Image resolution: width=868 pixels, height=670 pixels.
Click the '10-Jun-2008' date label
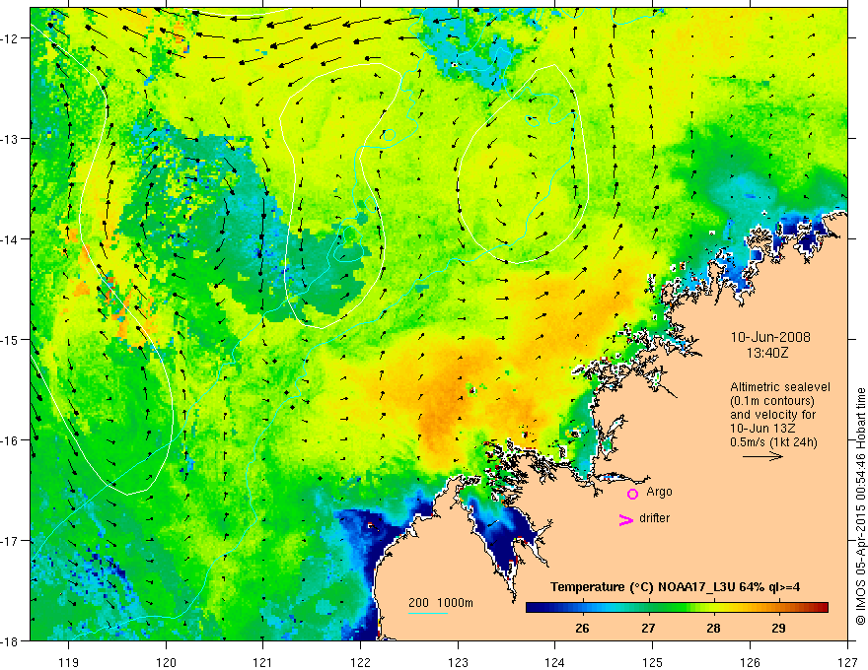[x=770, y=337]
